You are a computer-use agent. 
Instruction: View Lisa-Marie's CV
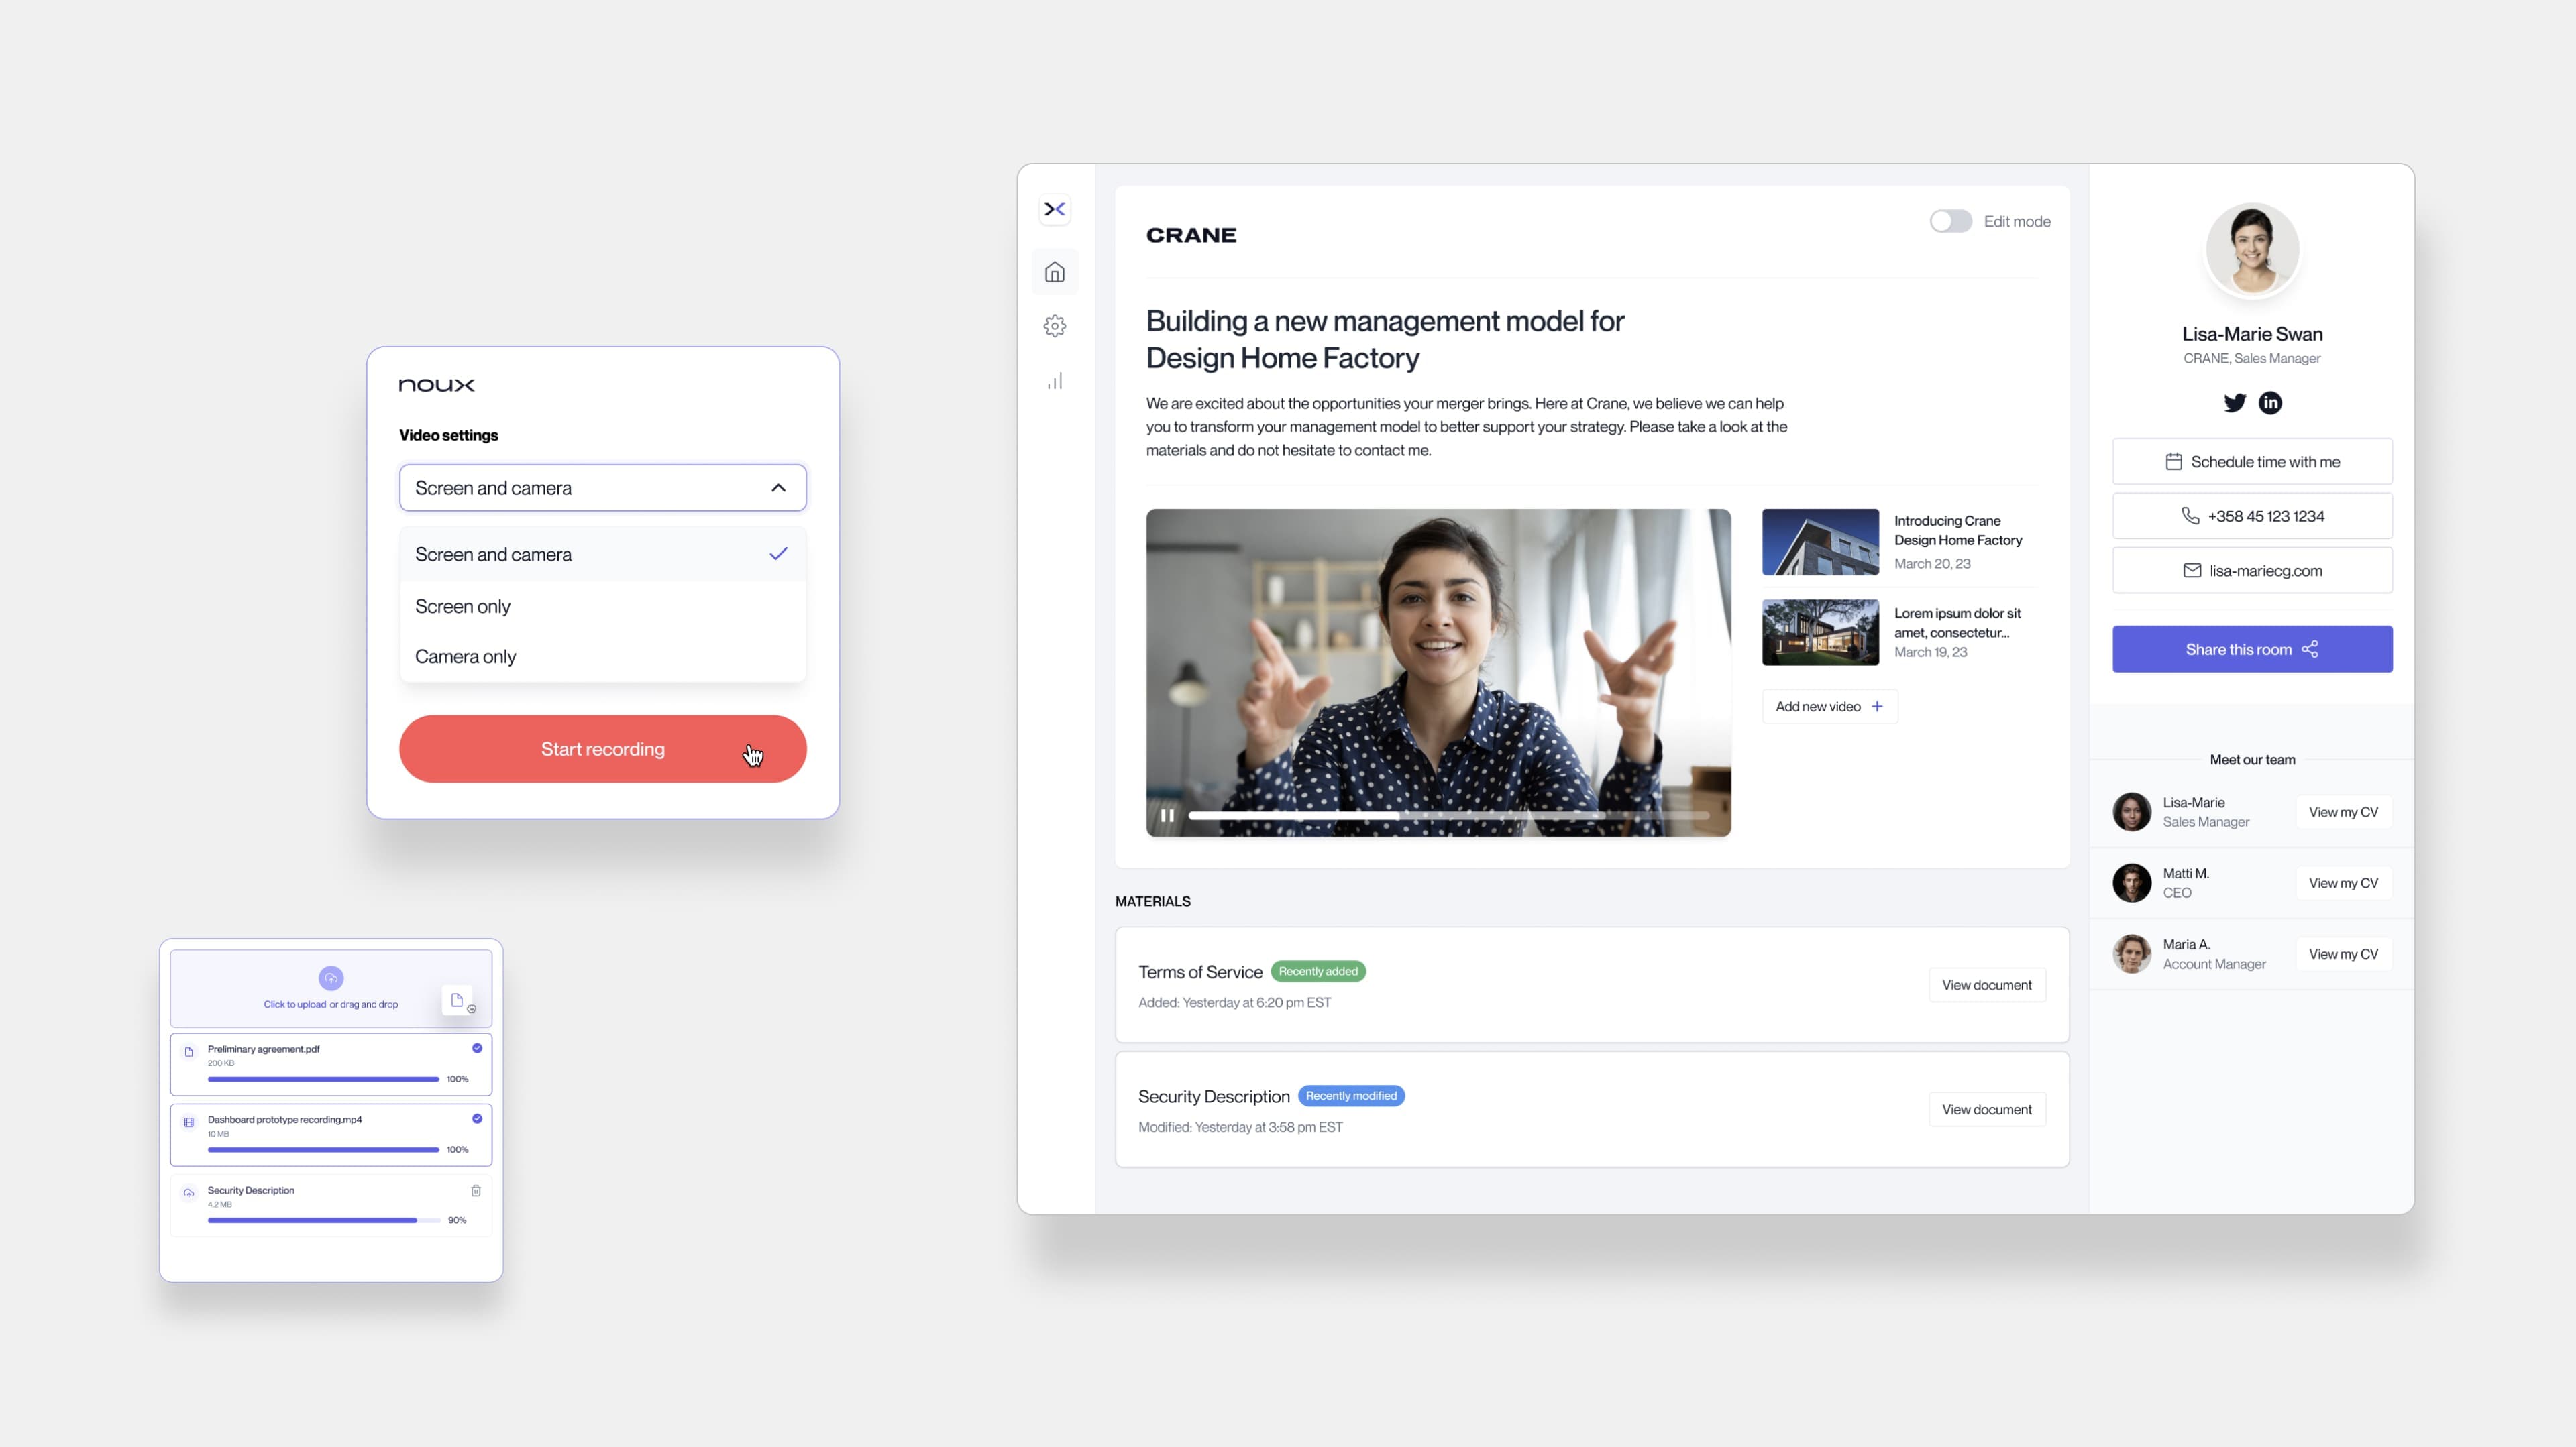coord(2342,813)
